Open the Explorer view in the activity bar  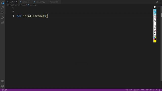pyautogui.click(x=3, y=3)
